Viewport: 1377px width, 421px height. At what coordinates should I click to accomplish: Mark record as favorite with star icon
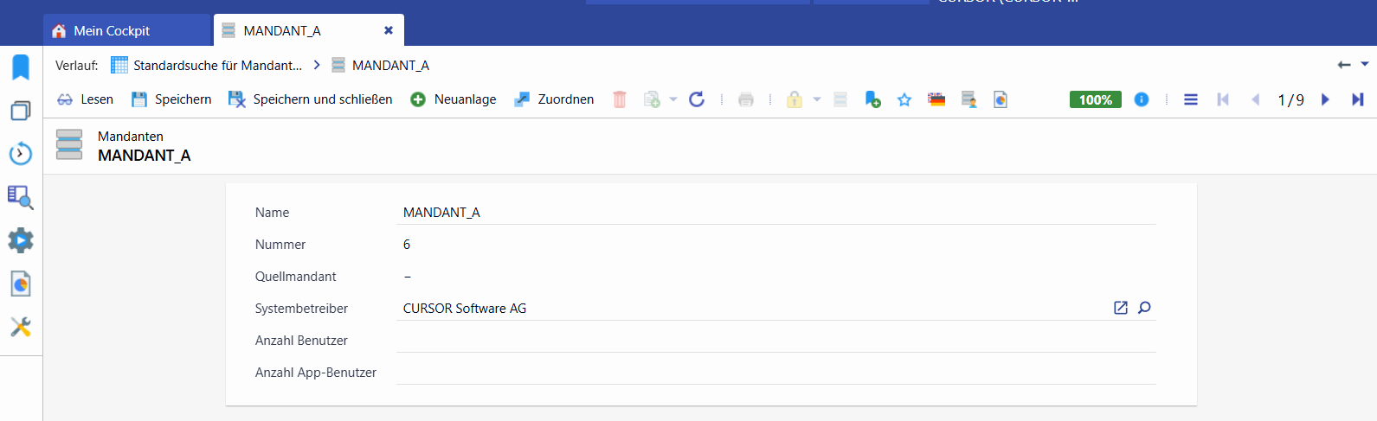[x=904, y=99]
